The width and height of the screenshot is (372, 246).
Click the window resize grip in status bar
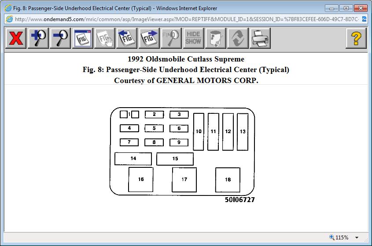point(365,240)
